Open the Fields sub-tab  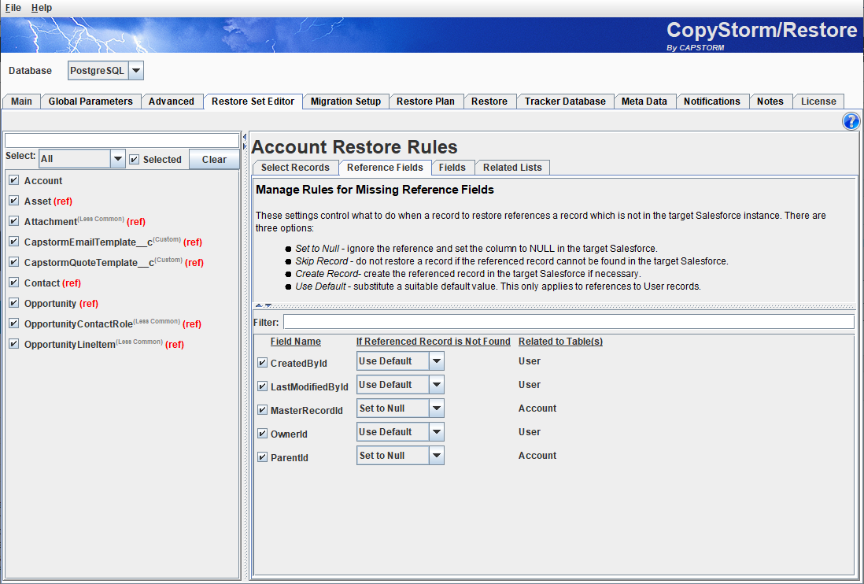click(452, 168)
